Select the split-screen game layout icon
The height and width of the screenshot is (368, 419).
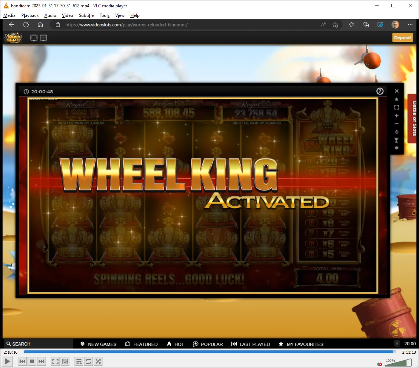pos(43,38)
